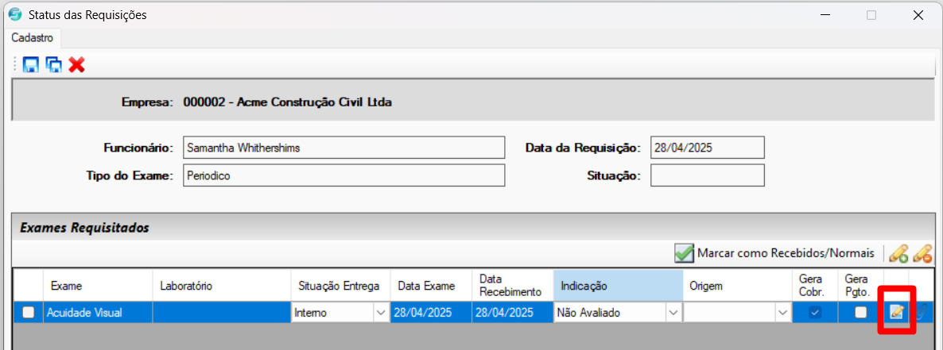Open the edit note icon in exam row
Viewport: 943px width, 350px height.
tap(897, 312)
